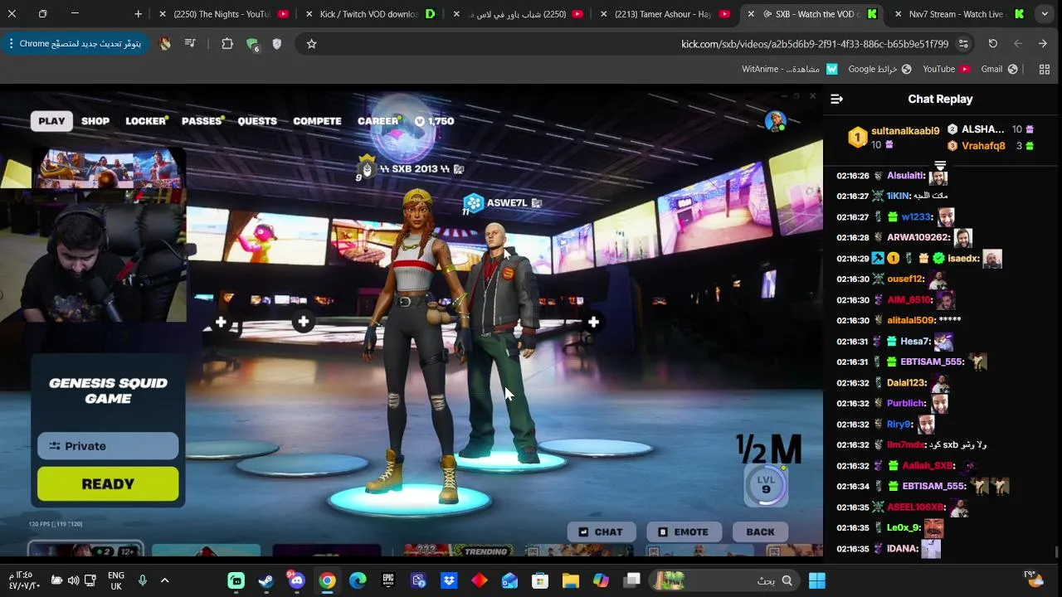Open File Explorer from taskbar
The image size is (1062, 597).
click(570, 580)
